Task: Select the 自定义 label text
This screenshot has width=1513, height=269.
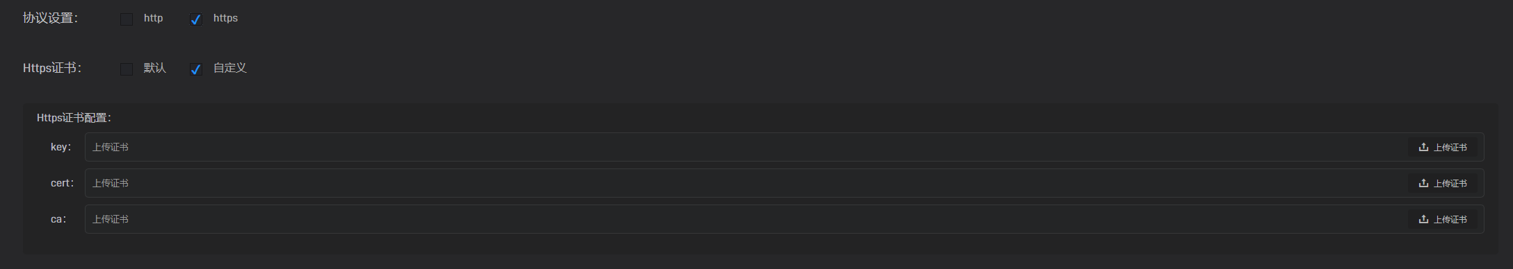Action: (230, 68)
